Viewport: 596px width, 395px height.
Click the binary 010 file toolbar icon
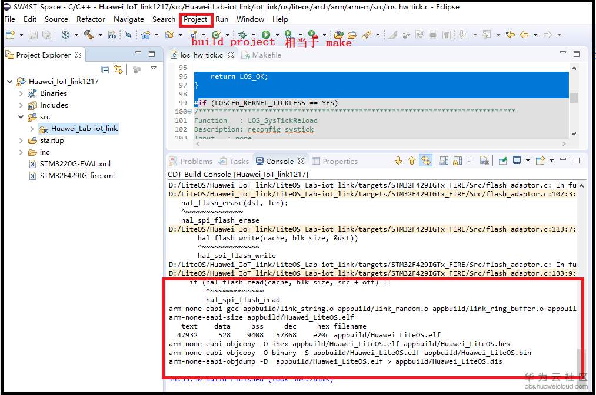[112, 35]
